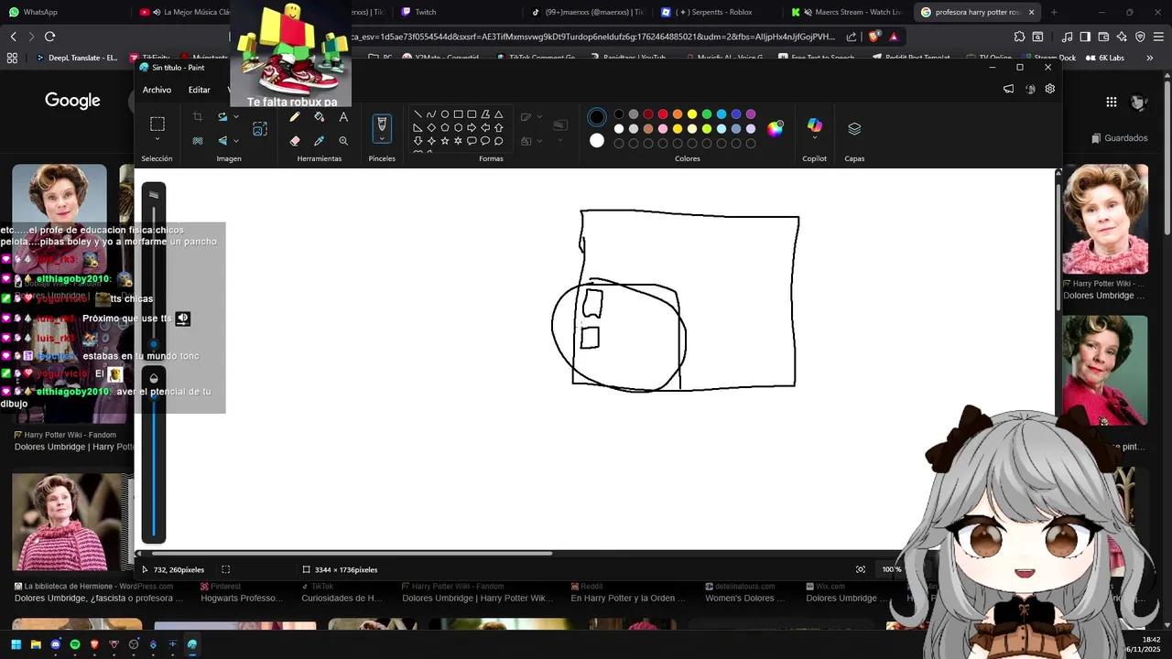Image resolution: width=1172 pixels, height=659 pixels.
Task: Pick the purple color swatch
Action: tap(751, 114)
